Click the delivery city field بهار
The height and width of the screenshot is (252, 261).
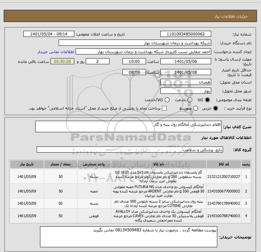(186, 91)
